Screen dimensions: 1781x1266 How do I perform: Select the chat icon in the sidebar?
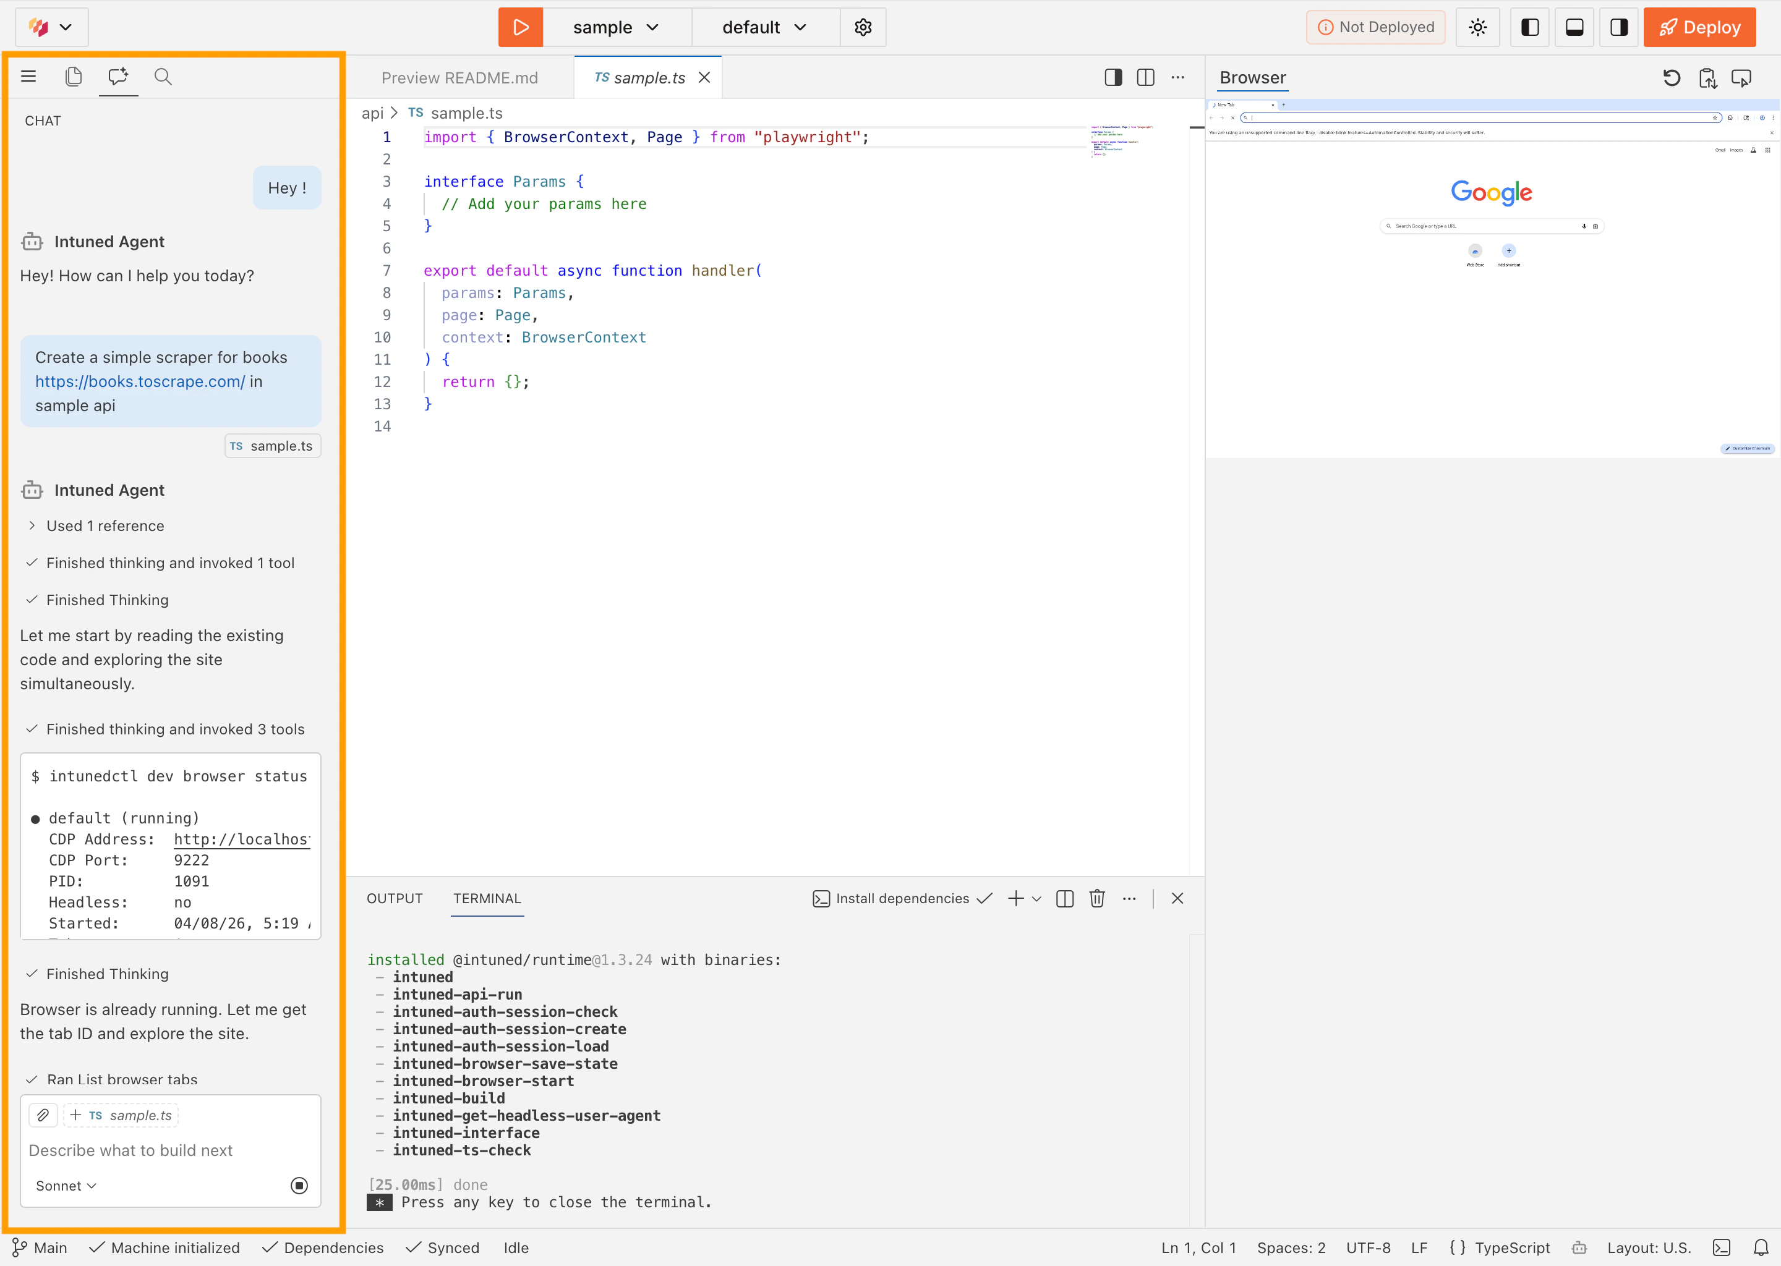point(117,77)
